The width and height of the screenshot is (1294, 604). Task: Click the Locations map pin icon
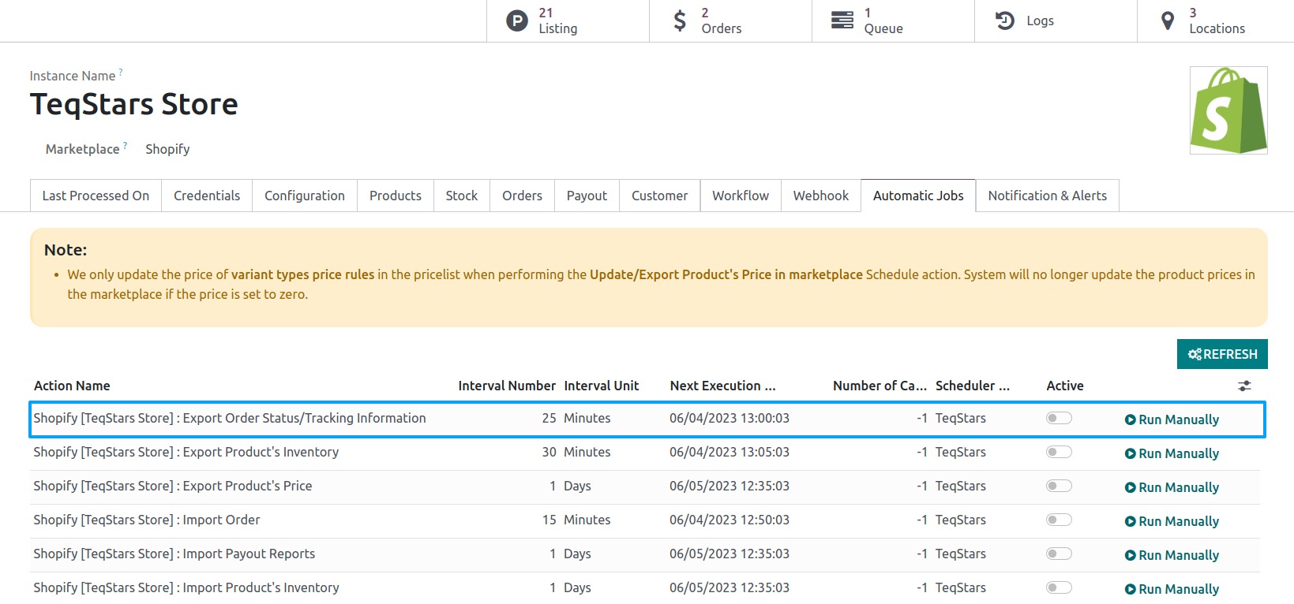pyautogui.click(x=1168, y=21)
